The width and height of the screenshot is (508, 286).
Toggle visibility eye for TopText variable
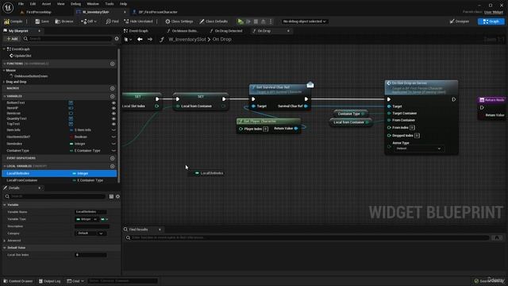pyautogui.click(x=114, y=124)
